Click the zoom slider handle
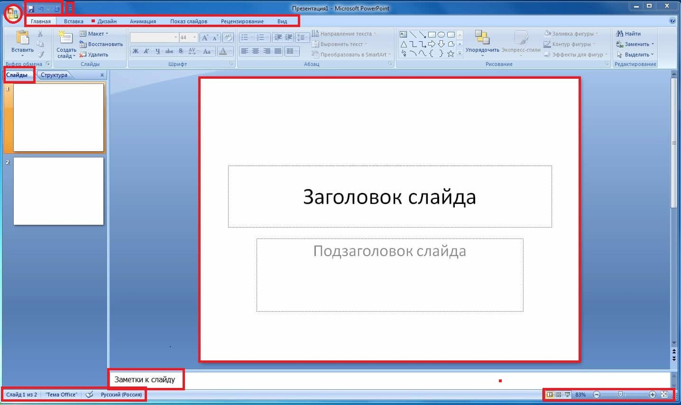681x405 pixels. click(620, 395)
